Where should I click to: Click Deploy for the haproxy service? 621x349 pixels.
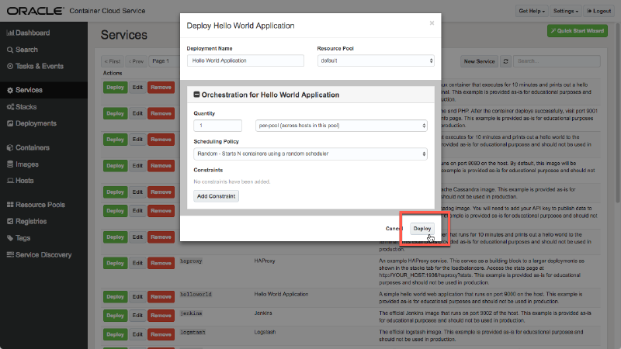(115, 263)
